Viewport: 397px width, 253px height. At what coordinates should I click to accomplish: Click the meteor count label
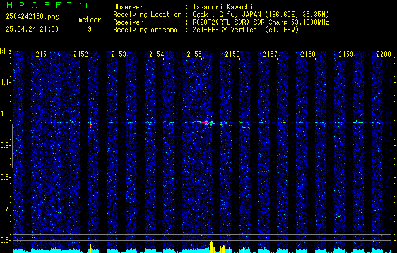[90, 20]
